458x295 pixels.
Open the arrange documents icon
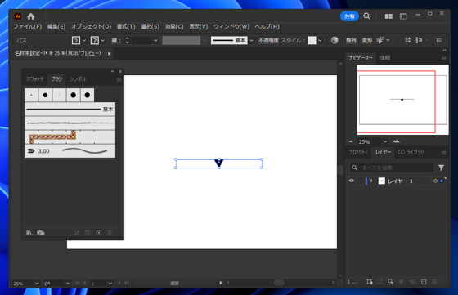(x=388, y=16)
